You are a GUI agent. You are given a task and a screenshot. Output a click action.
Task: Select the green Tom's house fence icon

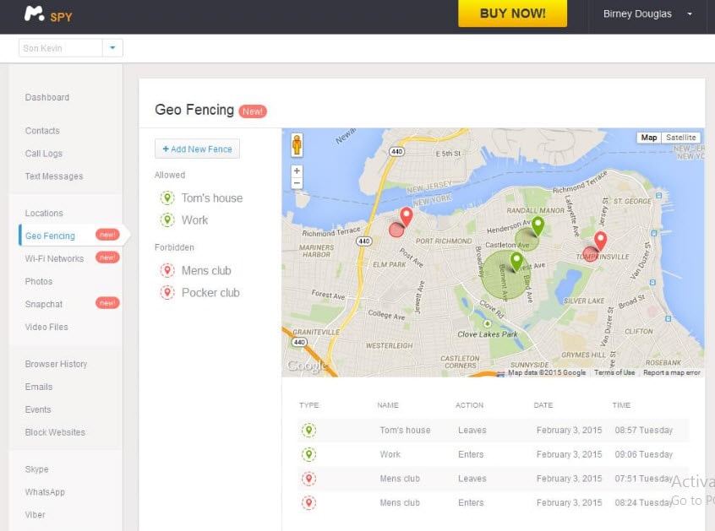click(167, 198)
